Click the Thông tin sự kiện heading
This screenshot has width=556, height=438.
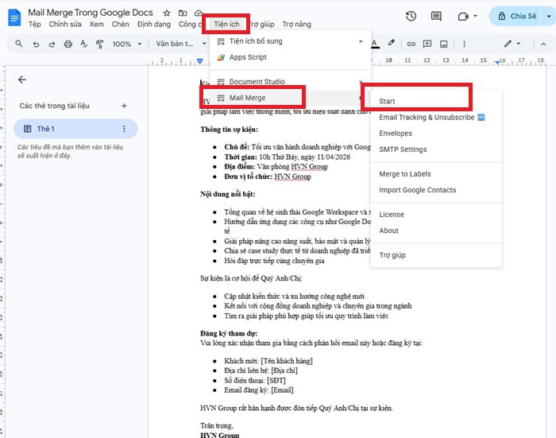[x=229, y=130]
